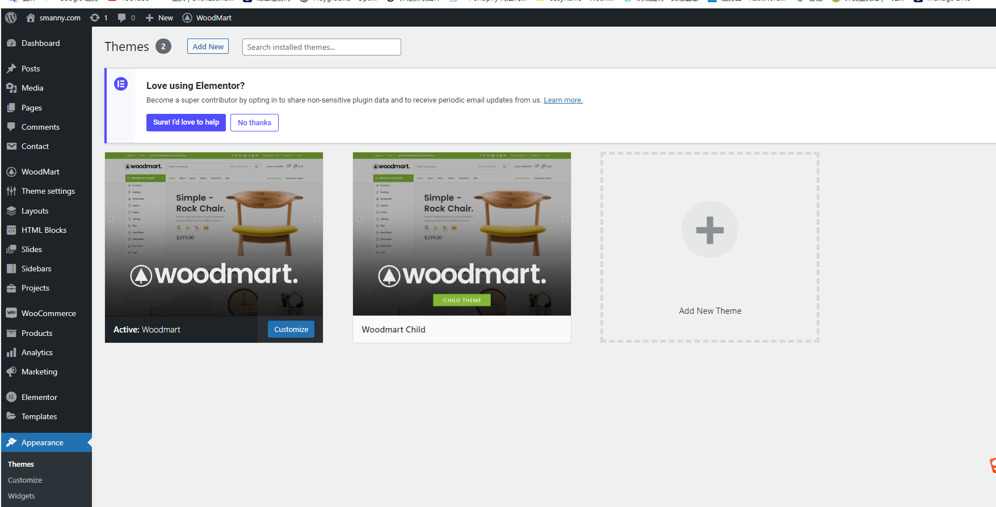996x507 pixels.
Task: Open the Customize submenu item
Action: (25, 480)
